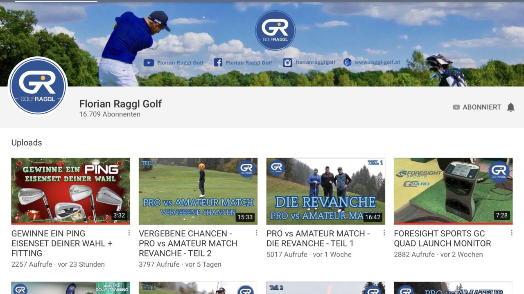Click '5017 Aufrufe · vor 1 Woche' text

(x=309, y=254)
